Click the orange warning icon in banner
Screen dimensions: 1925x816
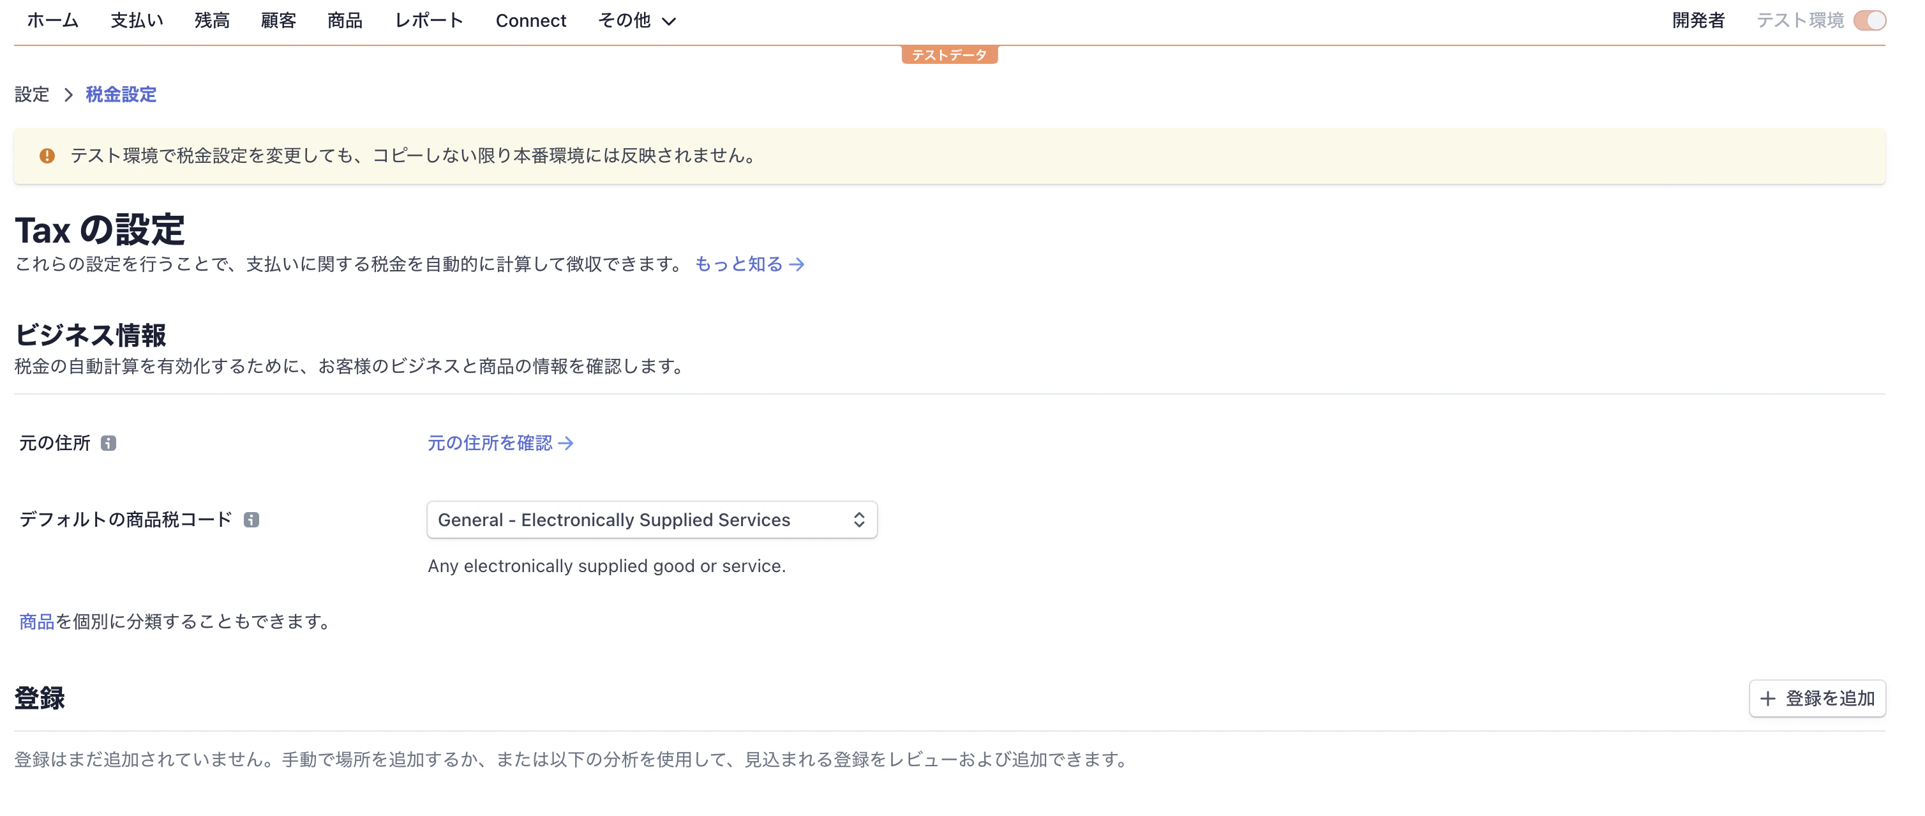coord(47,155)
